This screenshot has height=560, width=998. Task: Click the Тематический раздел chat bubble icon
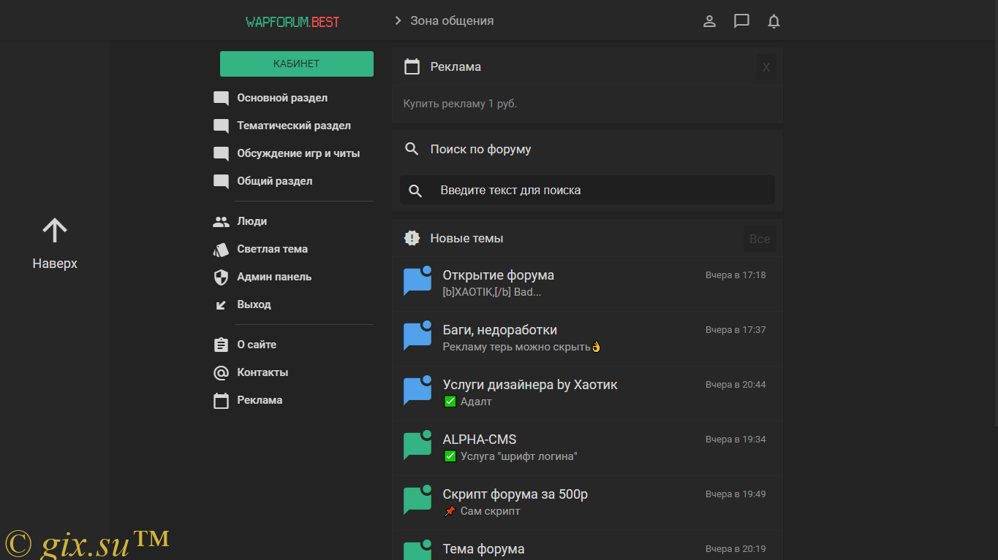[x=221, y=126]
